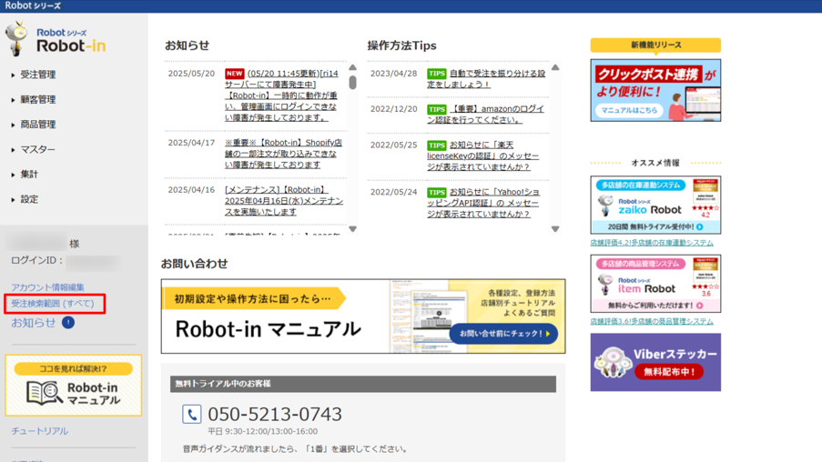Click the phone number 050-5213-0743
Viewport: 822px width, 462px height.
[275, 415]
